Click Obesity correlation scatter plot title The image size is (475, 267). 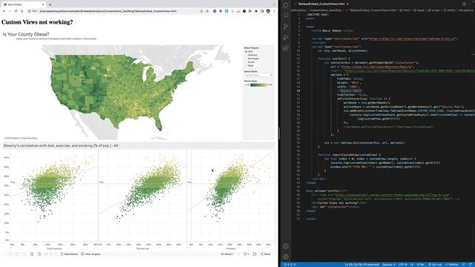(x=61, y=145)
